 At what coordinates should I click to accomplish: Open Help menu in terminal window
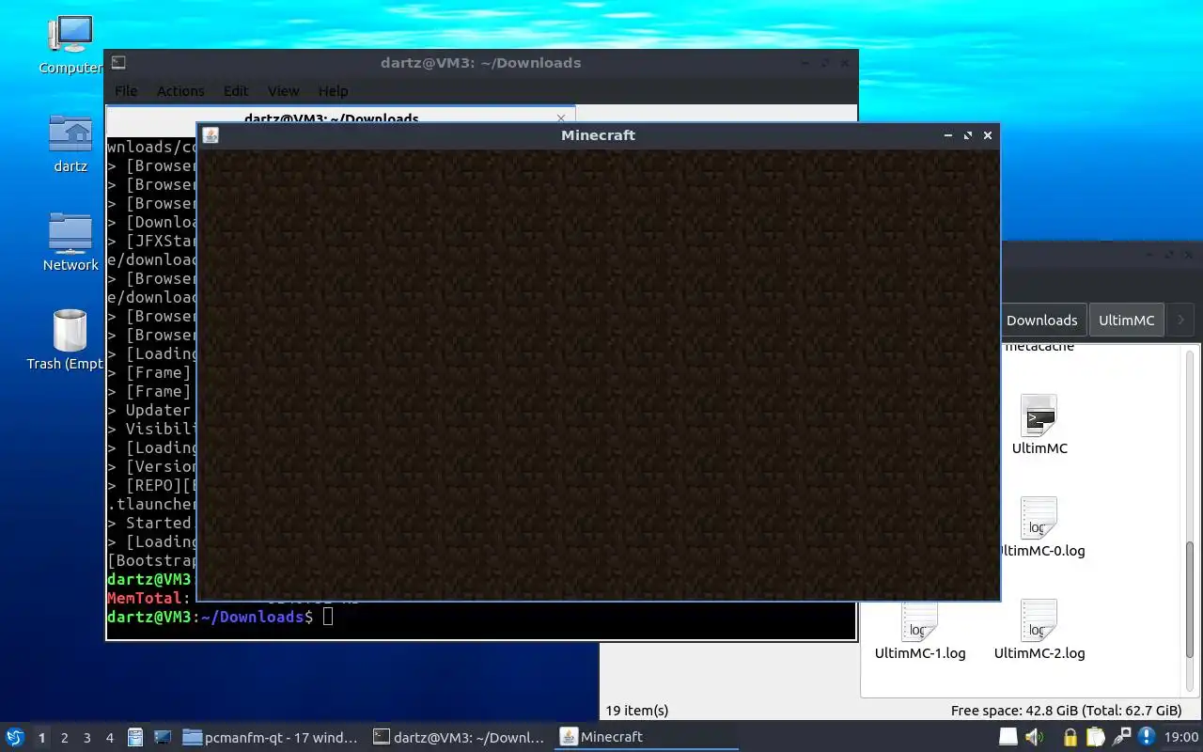[x=333, y=91]
